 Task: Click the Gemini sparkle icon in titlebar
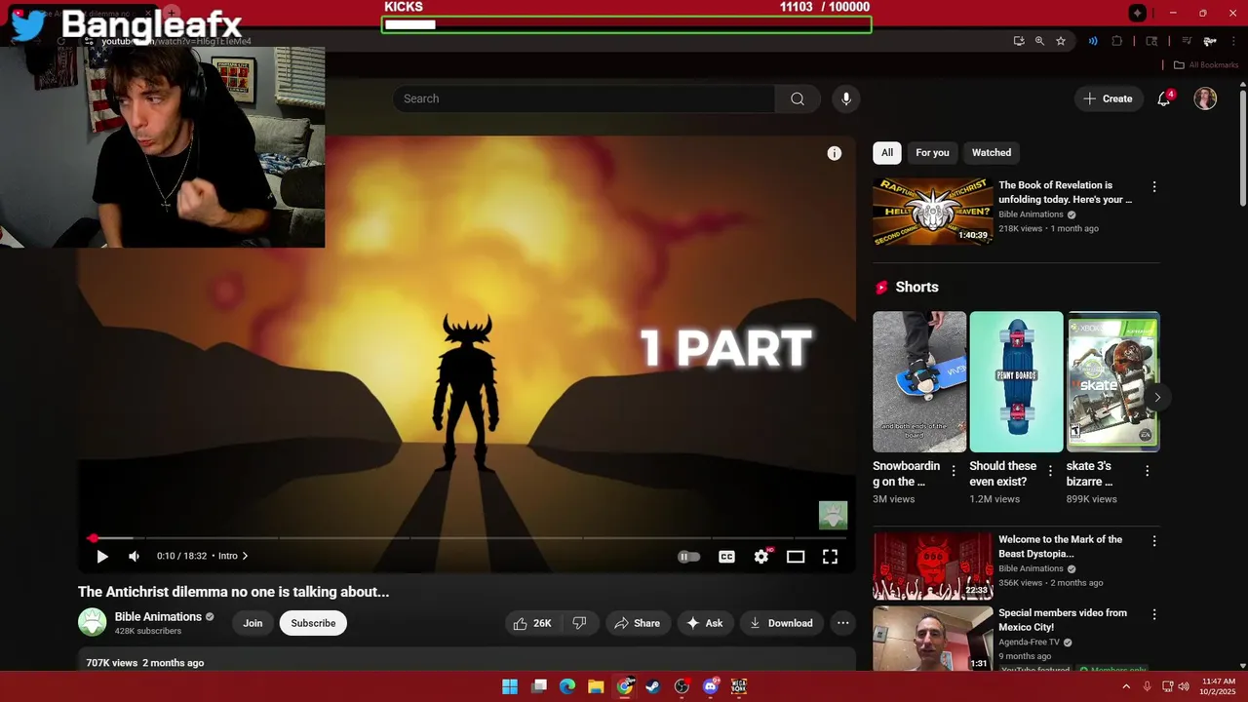tap(1138, 13)
